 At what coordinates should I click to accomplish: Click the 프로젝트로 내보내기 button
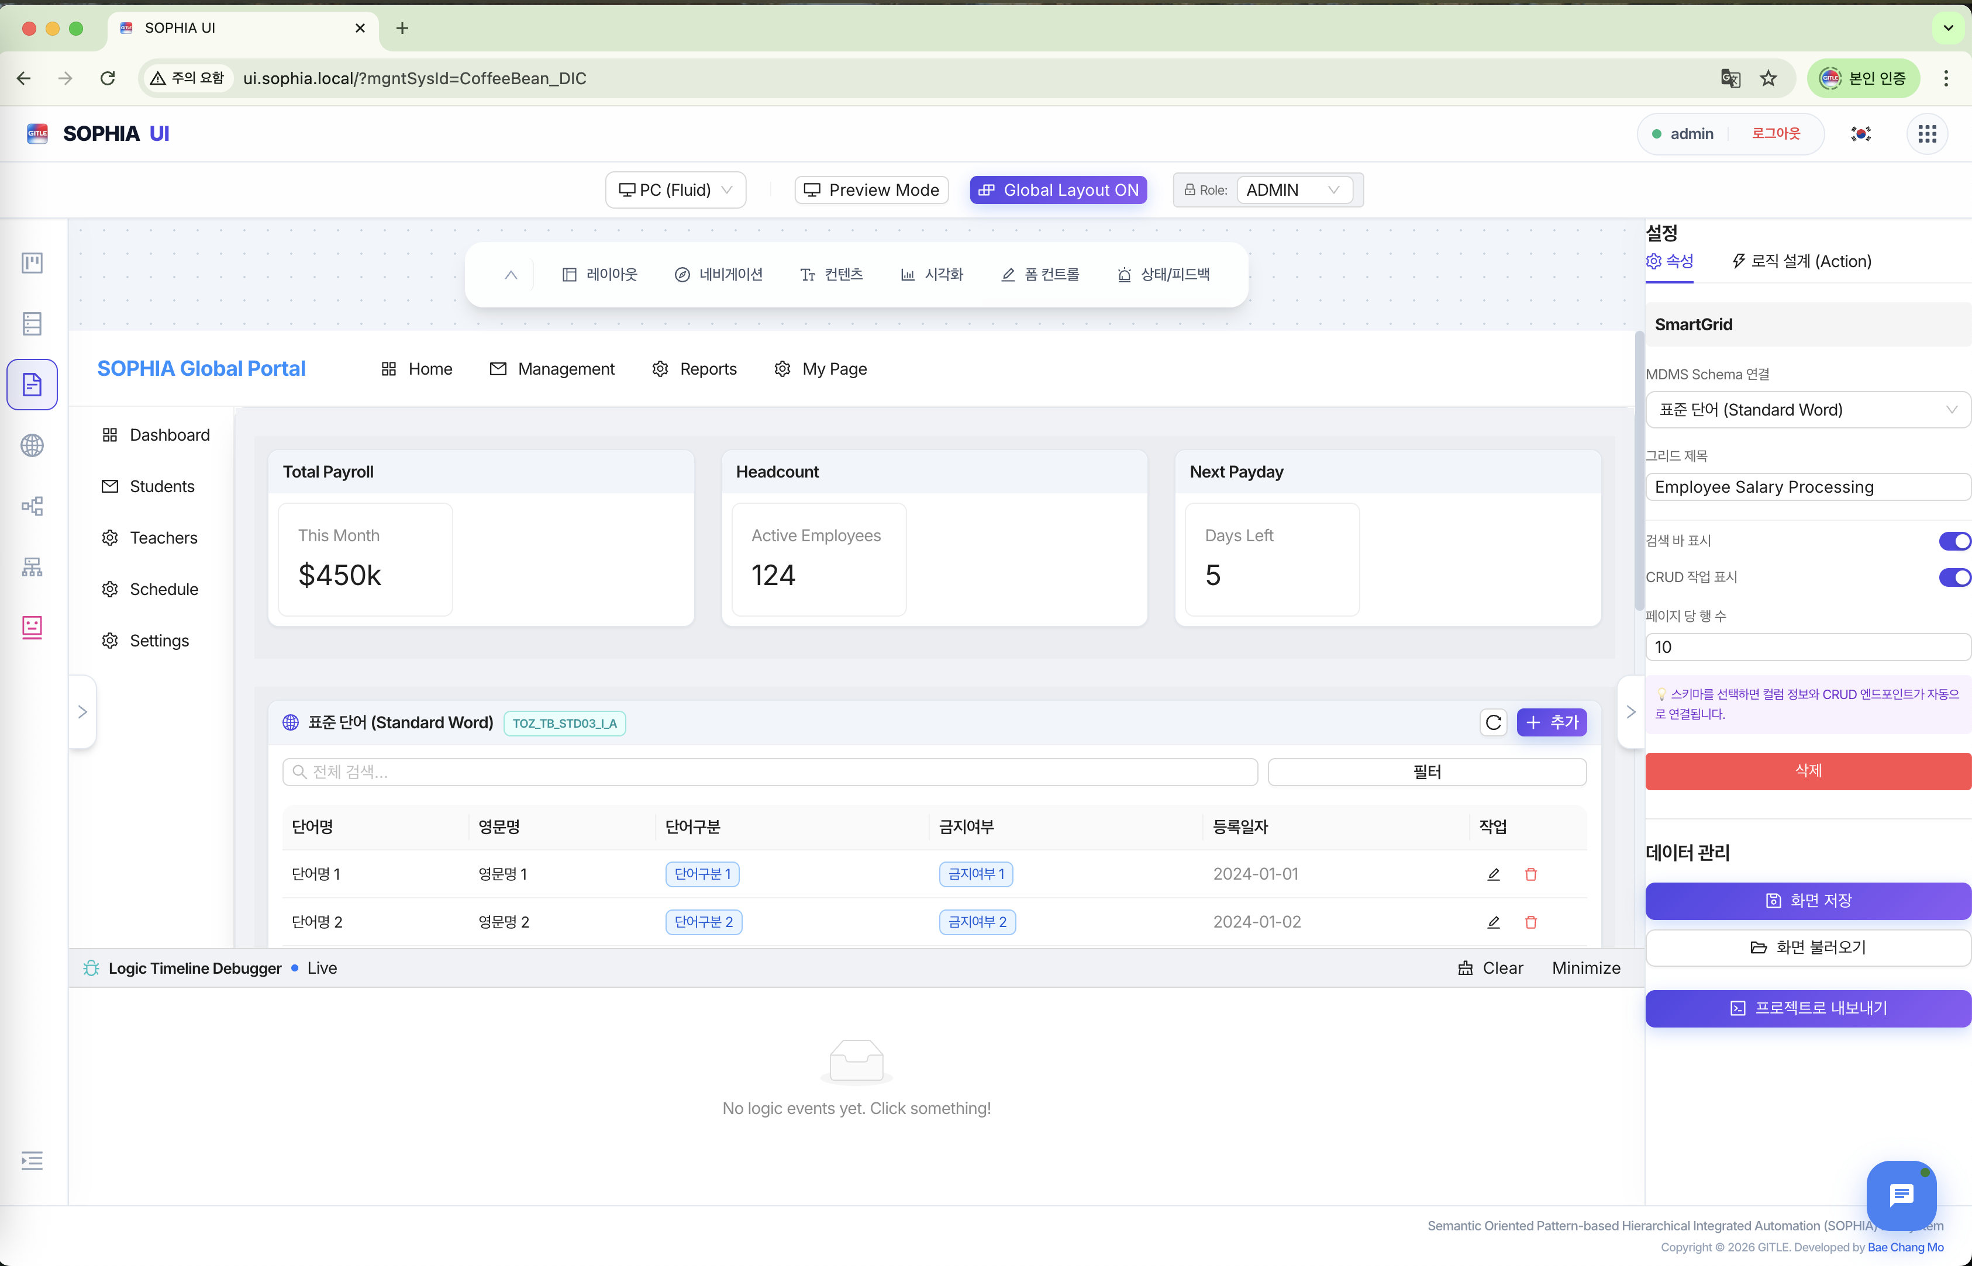[x=1808, y=1009]
